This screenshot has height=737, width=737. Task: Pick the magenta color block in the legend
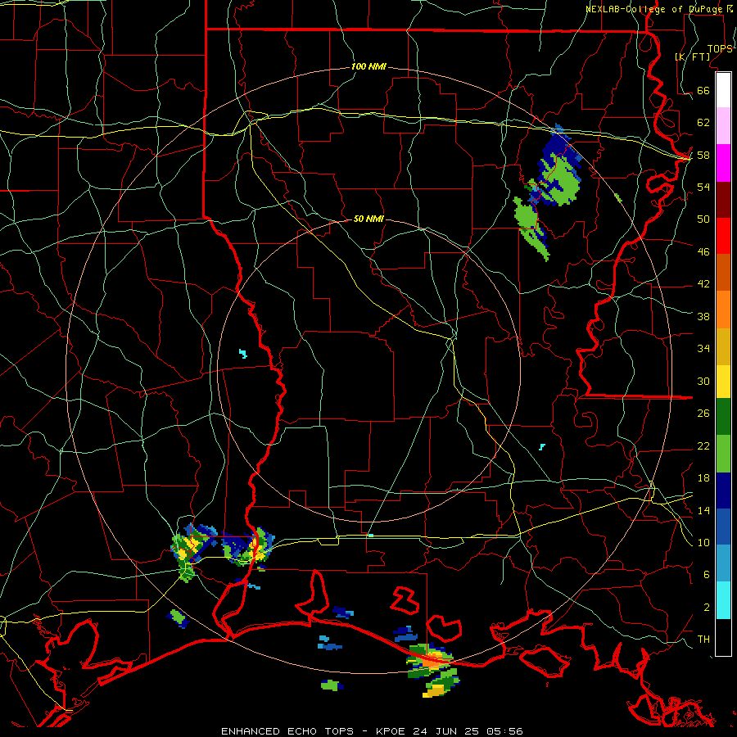[723, 163]
